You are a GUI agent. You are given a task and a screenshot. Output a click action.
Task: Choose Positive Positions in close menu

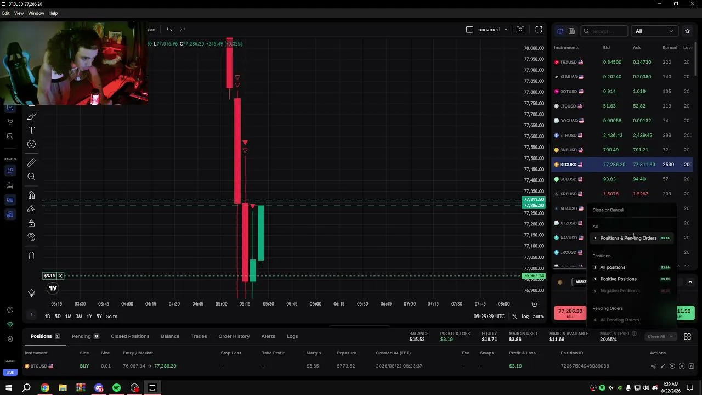(x=632, y=279)
